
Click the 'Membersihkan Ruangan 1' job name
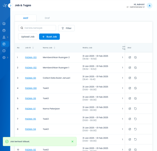pyautogui.click(x=56, y=68)
